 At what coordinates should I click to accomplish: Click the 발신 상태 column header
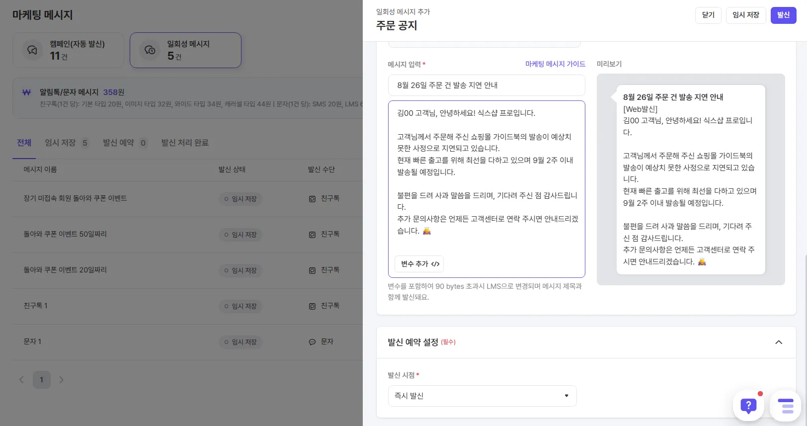pos(232,170)
